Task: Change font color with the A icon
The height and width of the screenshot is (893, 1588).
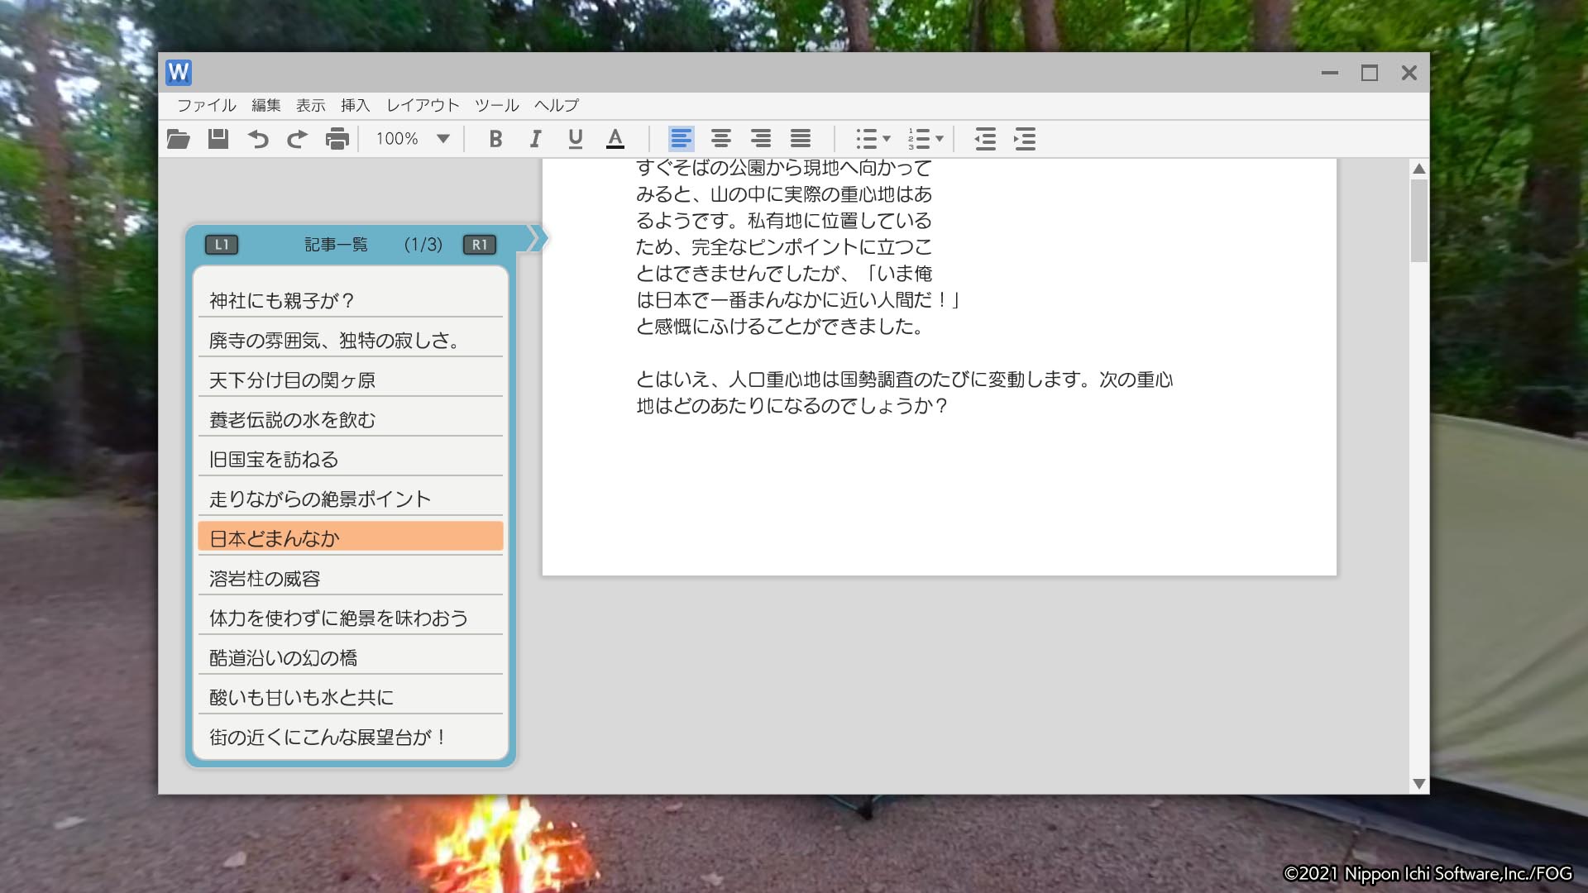Action: (615, 139)
